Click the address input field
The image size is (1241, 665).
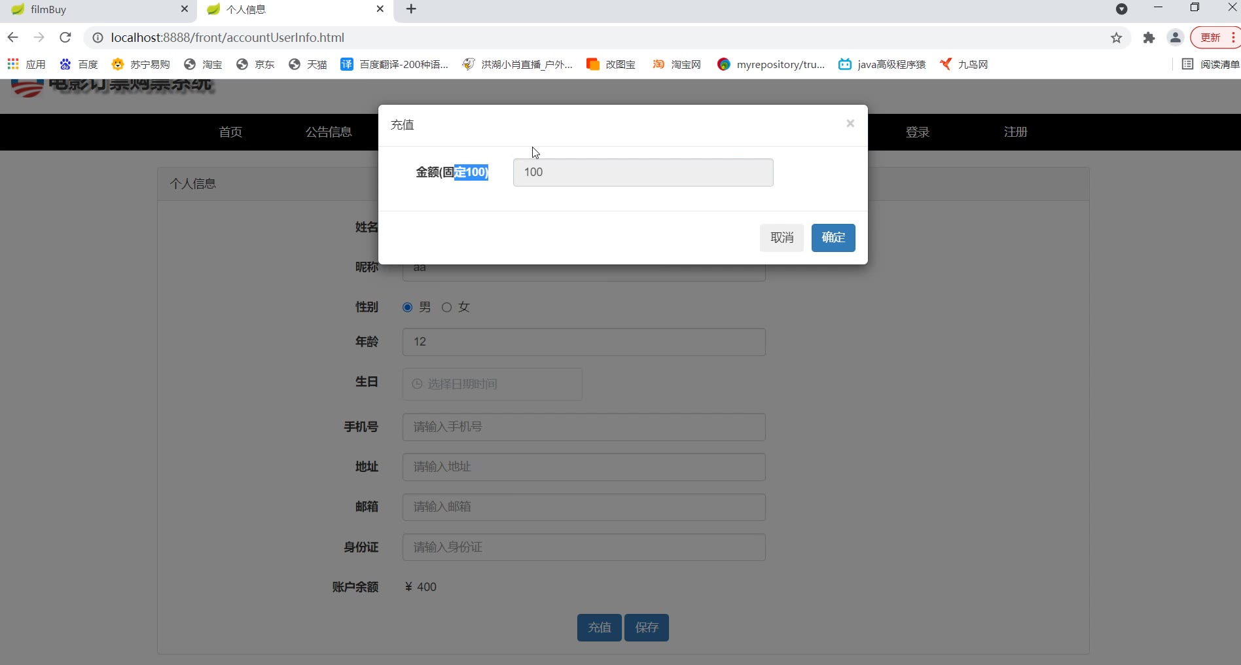click(584, 467)
